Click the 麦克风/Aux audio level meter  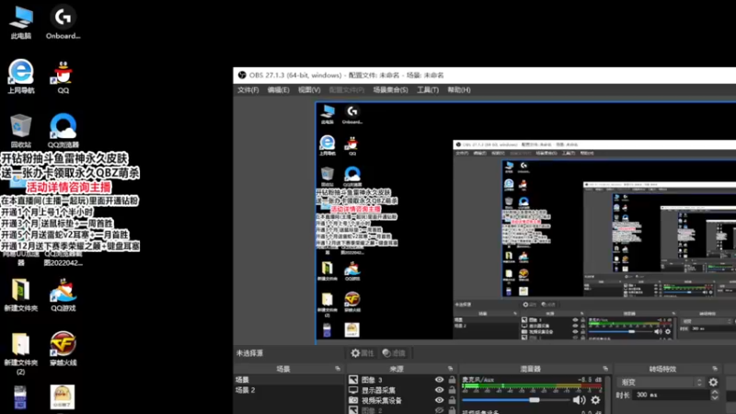click(x=532, y=386)
